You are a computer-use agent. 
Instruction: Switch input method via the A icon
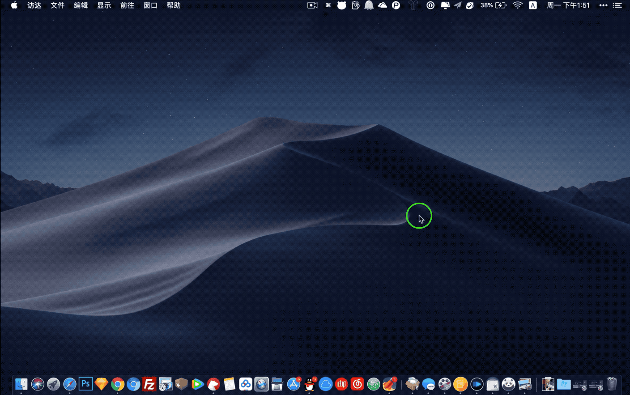(x=532, y=5)
